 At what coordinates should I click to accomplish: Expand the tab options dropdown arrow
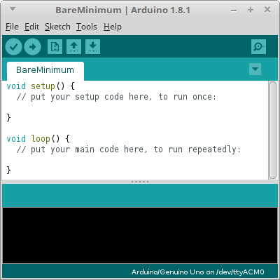[255, 69]
